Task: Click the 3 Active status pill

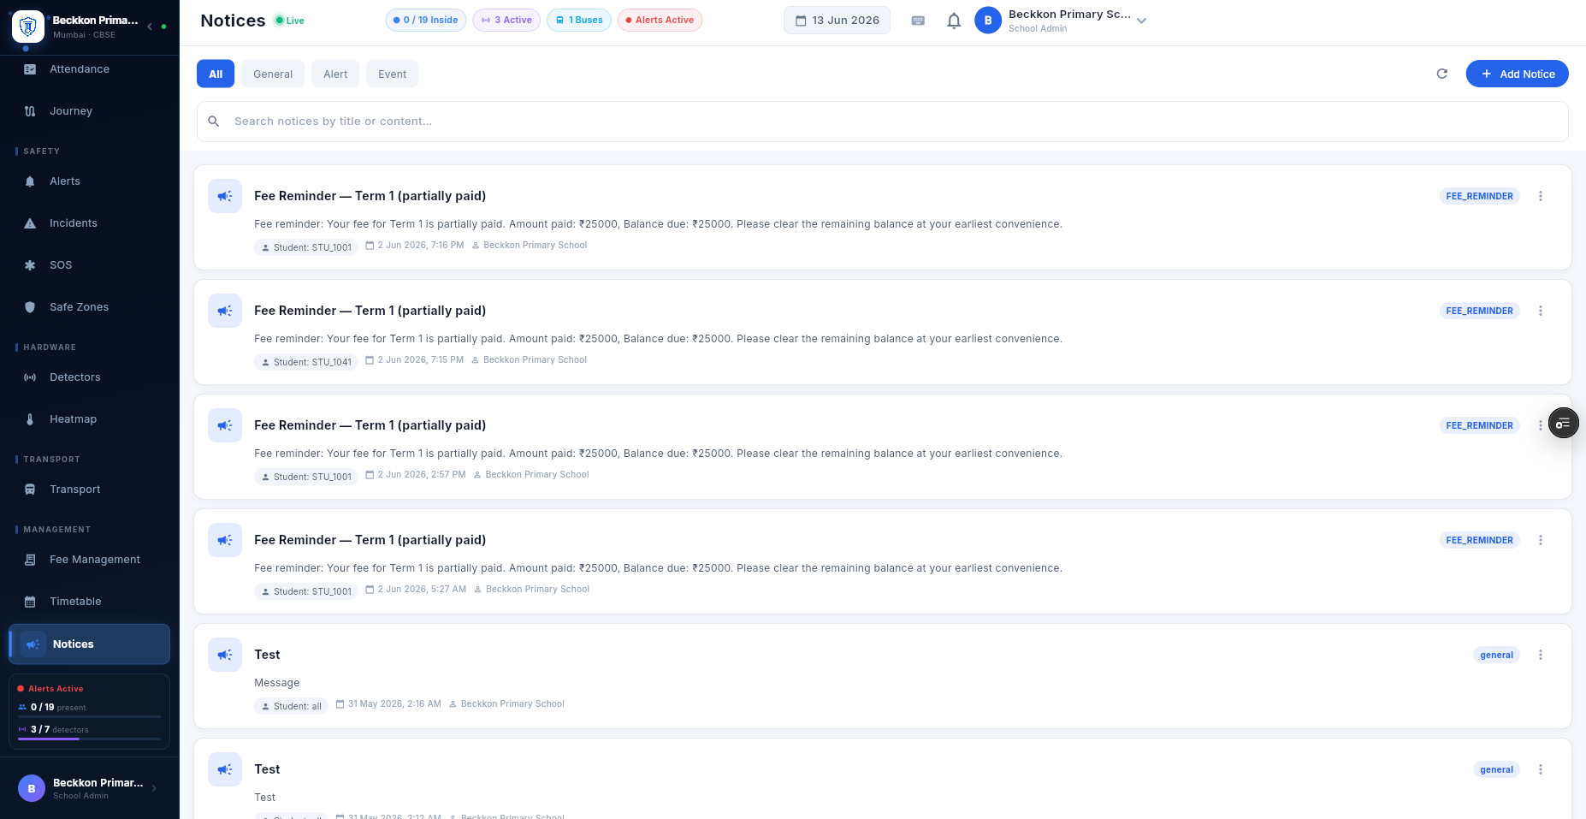Action: pos(506,21)
